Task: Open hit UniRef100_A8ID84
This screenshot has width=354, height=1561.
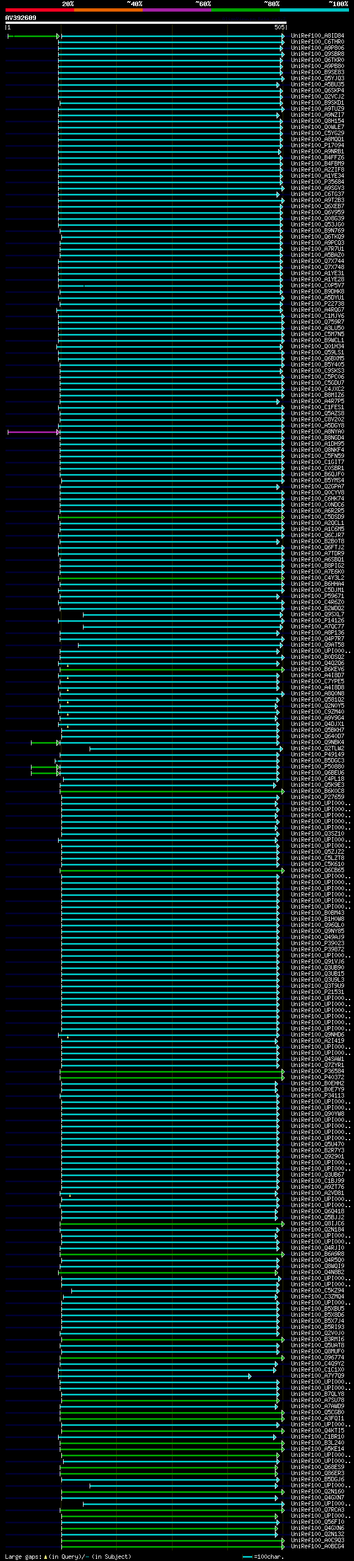Action: 317,36
